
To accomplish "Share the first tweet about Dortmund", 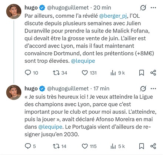I will click(x=153, y=73).
